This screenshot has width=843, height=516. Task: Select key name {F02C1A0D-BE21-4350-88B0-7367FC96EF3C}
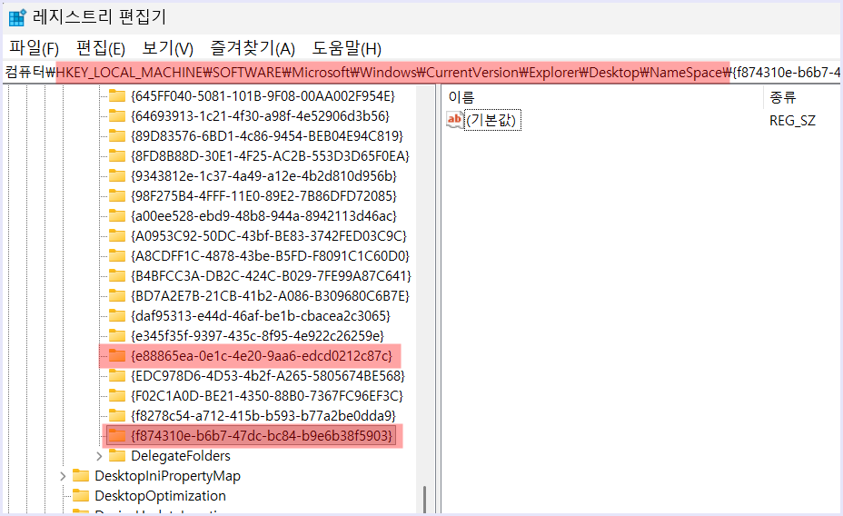267,395
